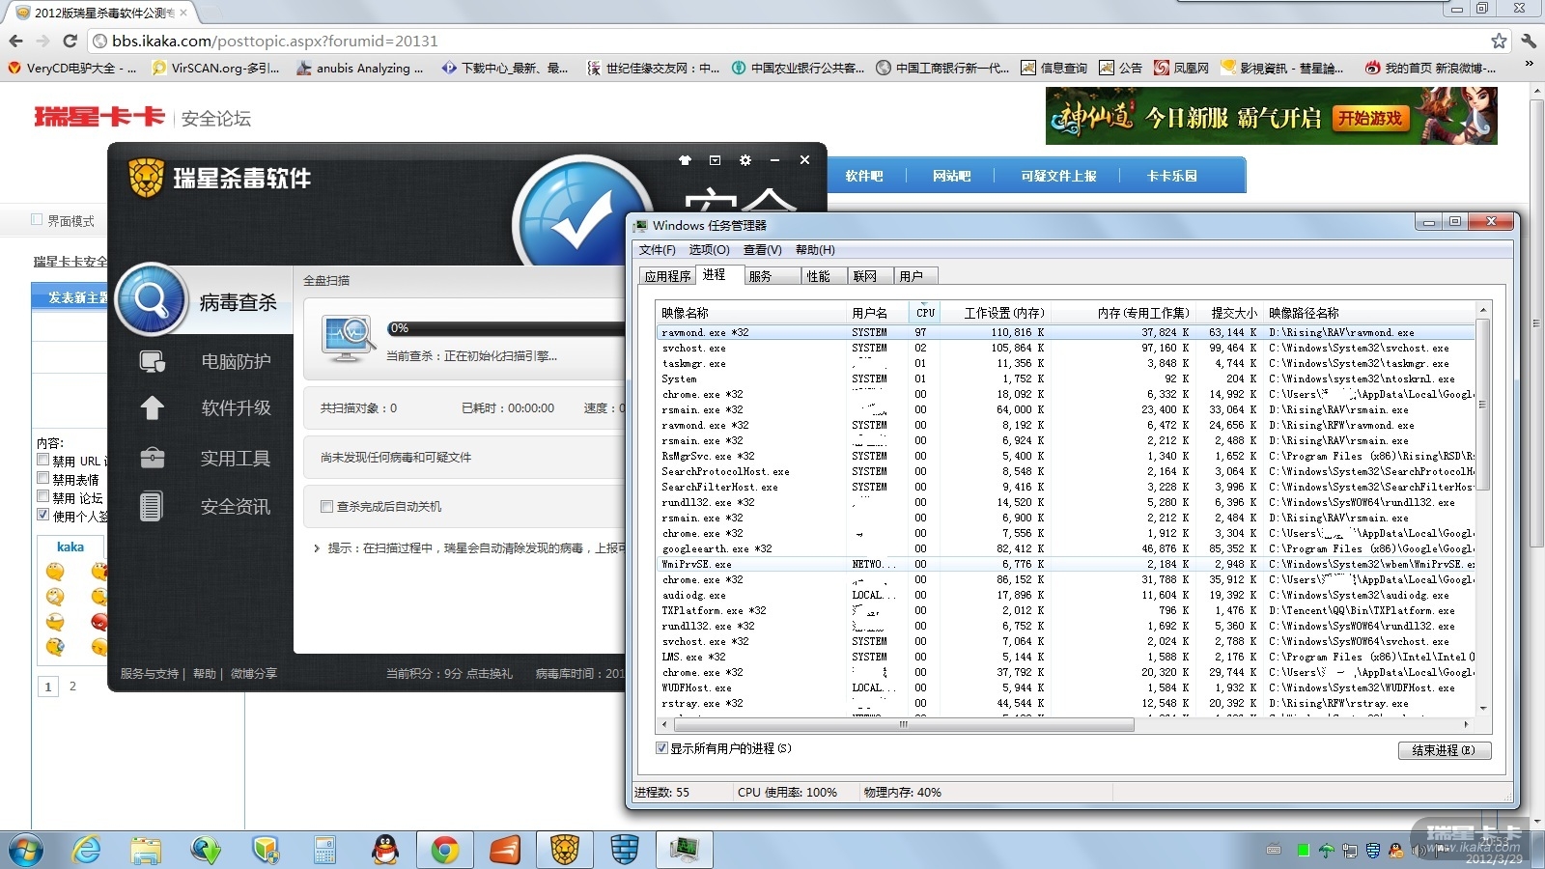The image size is (1545, 869).
Task: Open the 网站吧 forum link
Action: point(952,176)
